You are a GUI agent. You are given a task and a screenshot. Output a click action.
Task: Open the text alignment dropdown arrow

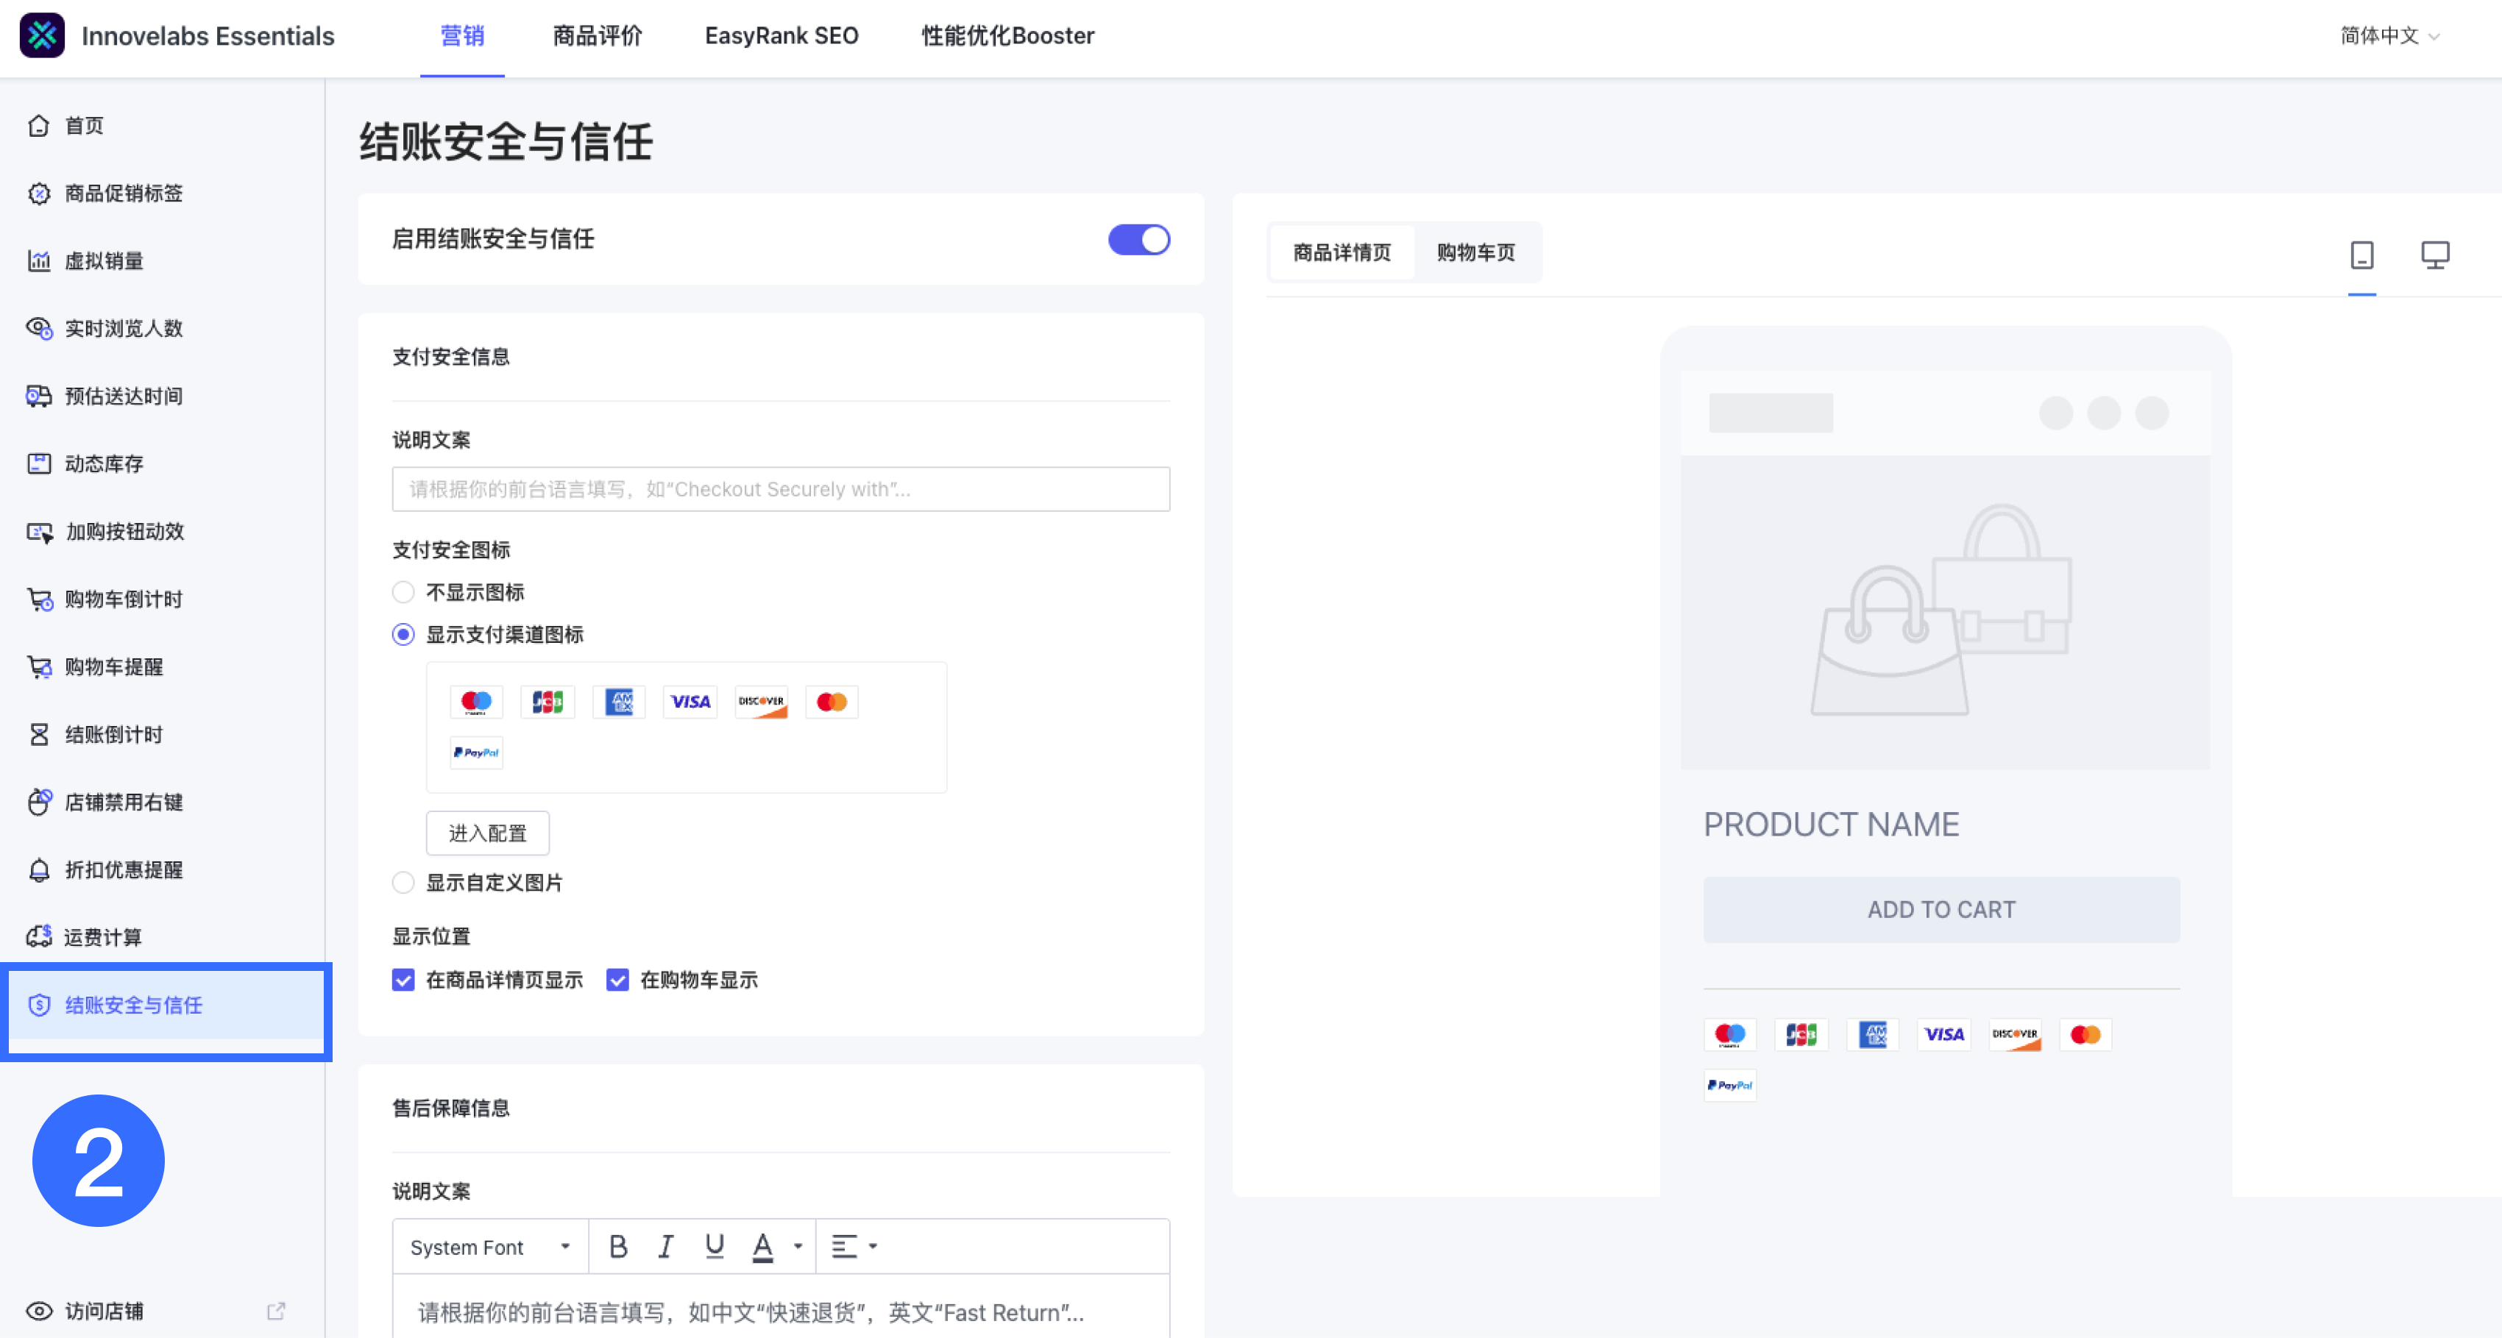click(x=872, y=1247)
